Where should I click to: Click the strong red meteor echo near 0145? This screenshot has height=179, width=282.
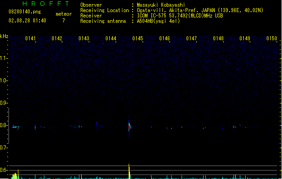tap(129, 126)
